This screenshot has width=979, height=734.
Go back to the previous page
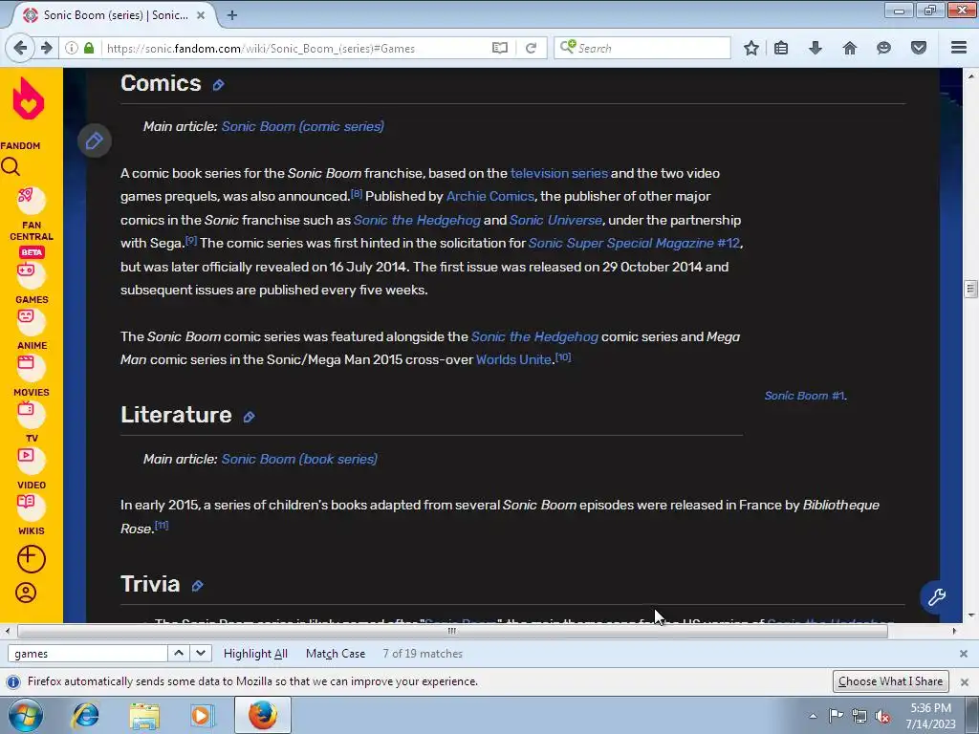coord(20,48)
